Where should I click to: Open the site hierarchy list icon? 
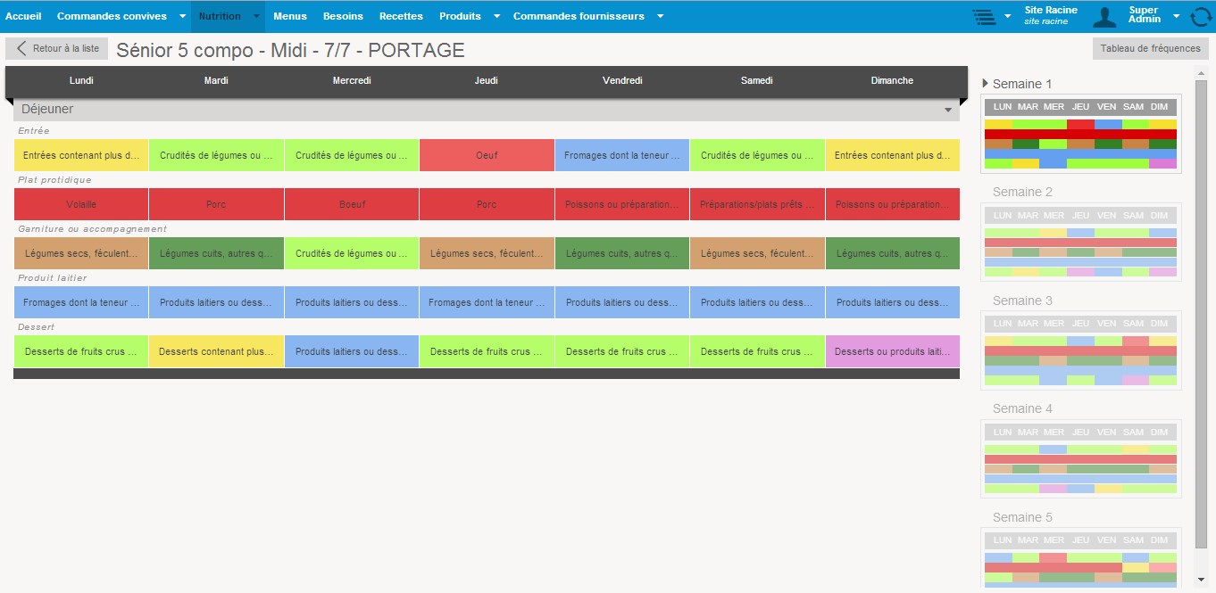(x=983, y=17)
